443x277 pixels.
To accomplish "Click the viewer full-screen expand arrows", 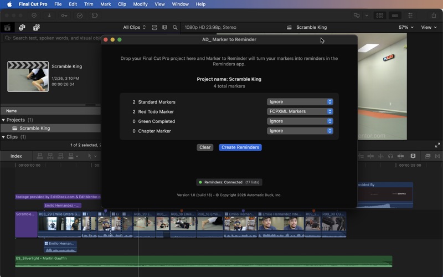I will (437, 145).
